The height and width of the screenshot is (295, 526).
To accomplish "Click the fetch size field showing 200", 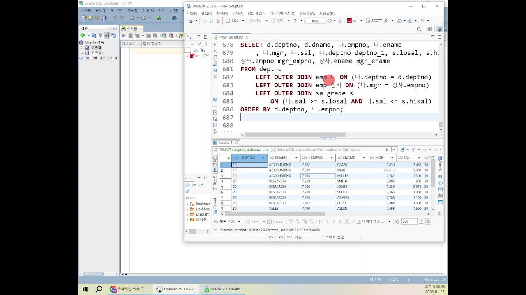I will click(409, 222).
